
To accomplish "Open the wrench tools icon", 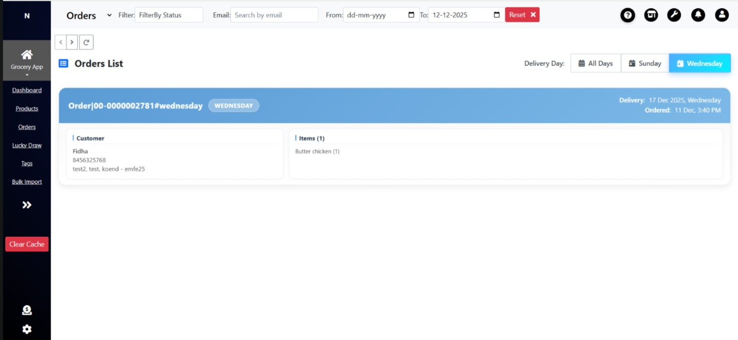I will click(674, 15).
